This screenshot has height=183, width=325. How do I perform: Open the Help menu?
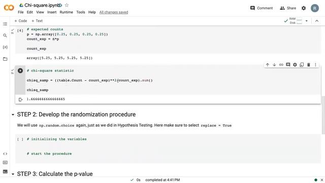pos(92,12)
